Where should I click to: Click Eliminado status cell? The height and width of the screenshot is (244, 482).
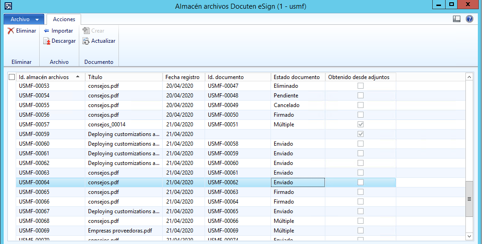(298, 86)
